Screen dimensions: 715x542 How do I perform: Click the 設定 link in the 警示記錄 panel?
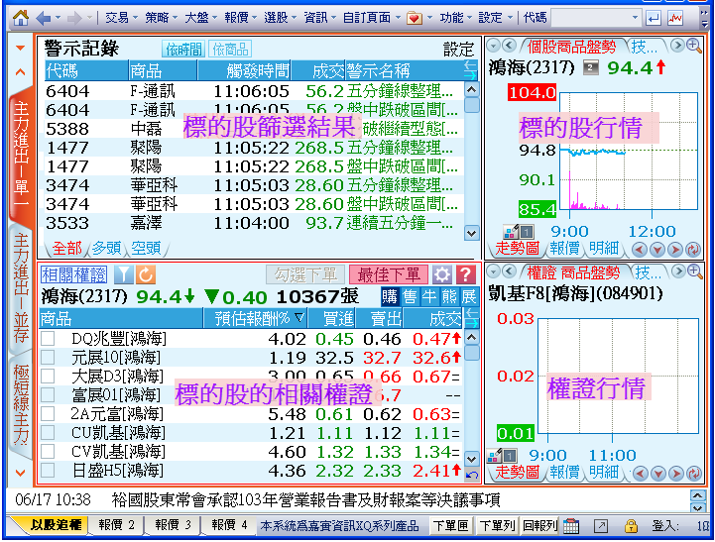[x=458, y=49]
